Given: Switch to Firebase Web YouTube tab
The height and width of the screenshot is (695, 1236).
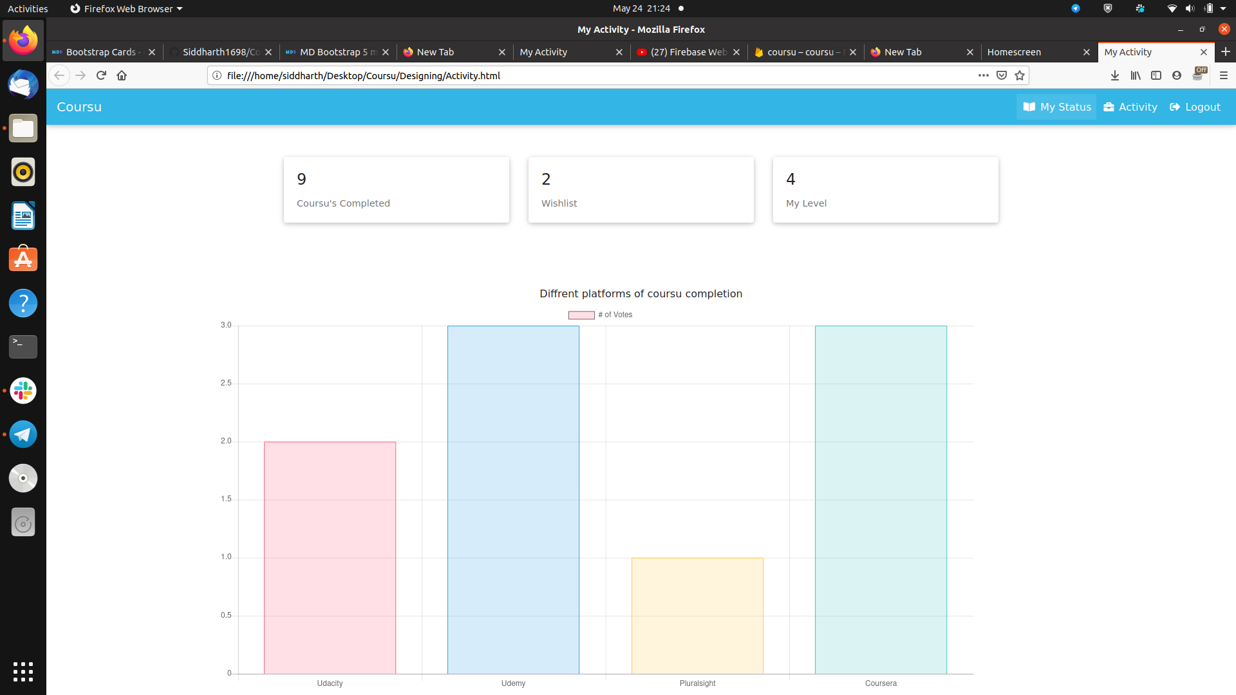Looking at the screenshot, I should pyautogui.click(x=688, y=52).
